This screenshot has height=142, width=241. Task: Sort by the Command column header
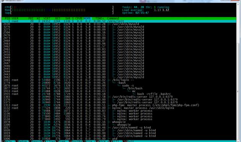click(x=113, y=18)
